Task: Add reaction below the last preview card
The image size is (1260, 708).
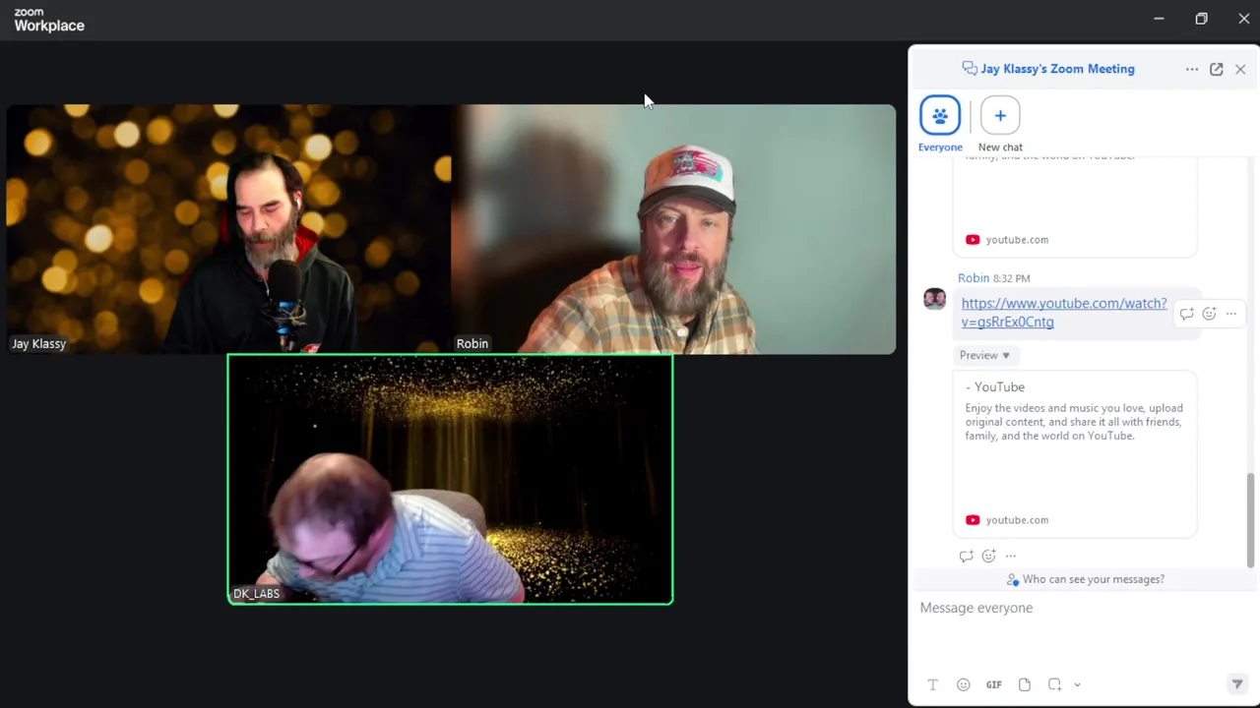Action: point(988,556)
